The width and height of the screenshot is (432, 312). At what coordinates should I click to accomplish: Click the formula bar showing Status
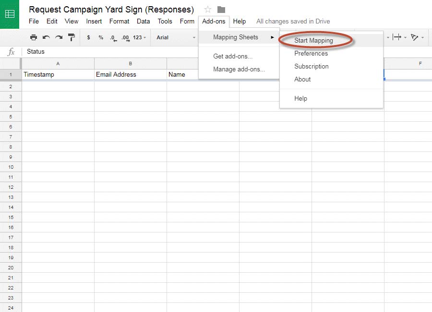tap(110, 51)
